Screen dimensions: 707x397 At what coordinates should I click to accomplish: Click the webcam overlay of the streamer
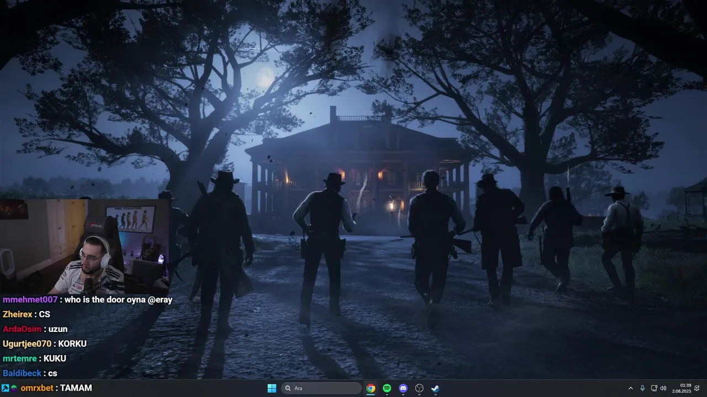pyautogui.click(x=84, y=246)
